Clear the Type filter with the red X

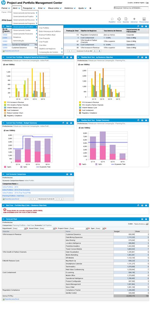click(105, 229)
